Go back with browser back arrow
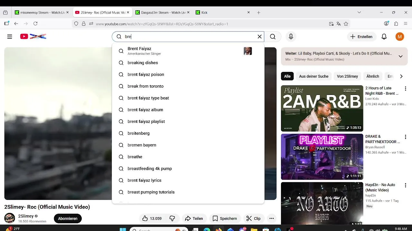This screenshot has height=231, width=412. (x=16, y=24)
